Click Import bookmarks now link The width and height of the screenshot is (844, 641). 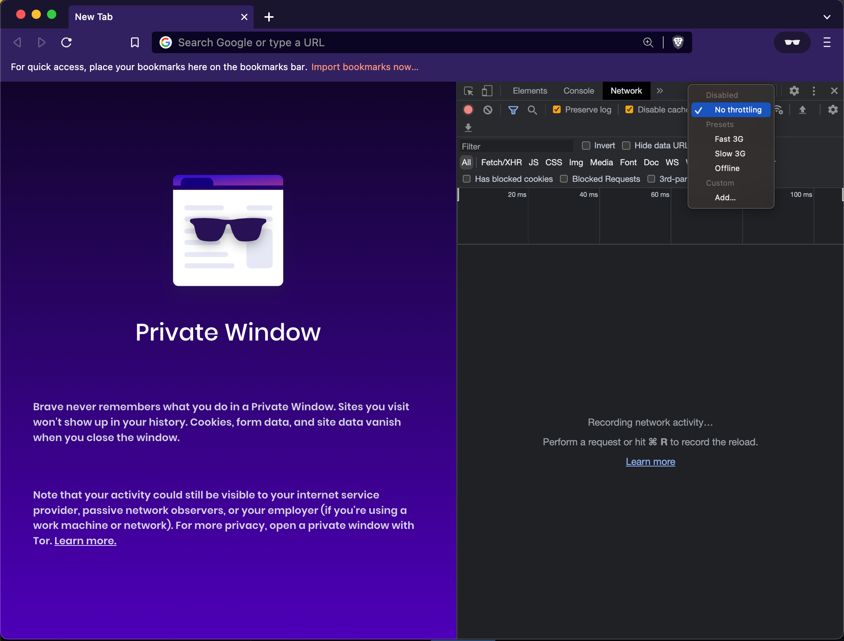coord(365,67)
